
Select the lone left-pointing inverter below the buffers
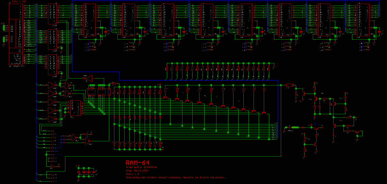(x=88, y=78)
